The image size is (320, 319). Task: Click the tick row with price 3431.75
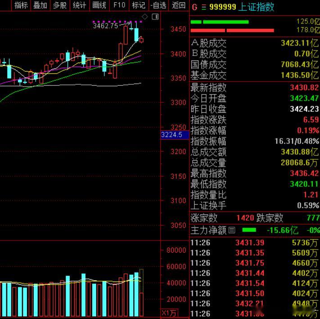coord(254,263)
